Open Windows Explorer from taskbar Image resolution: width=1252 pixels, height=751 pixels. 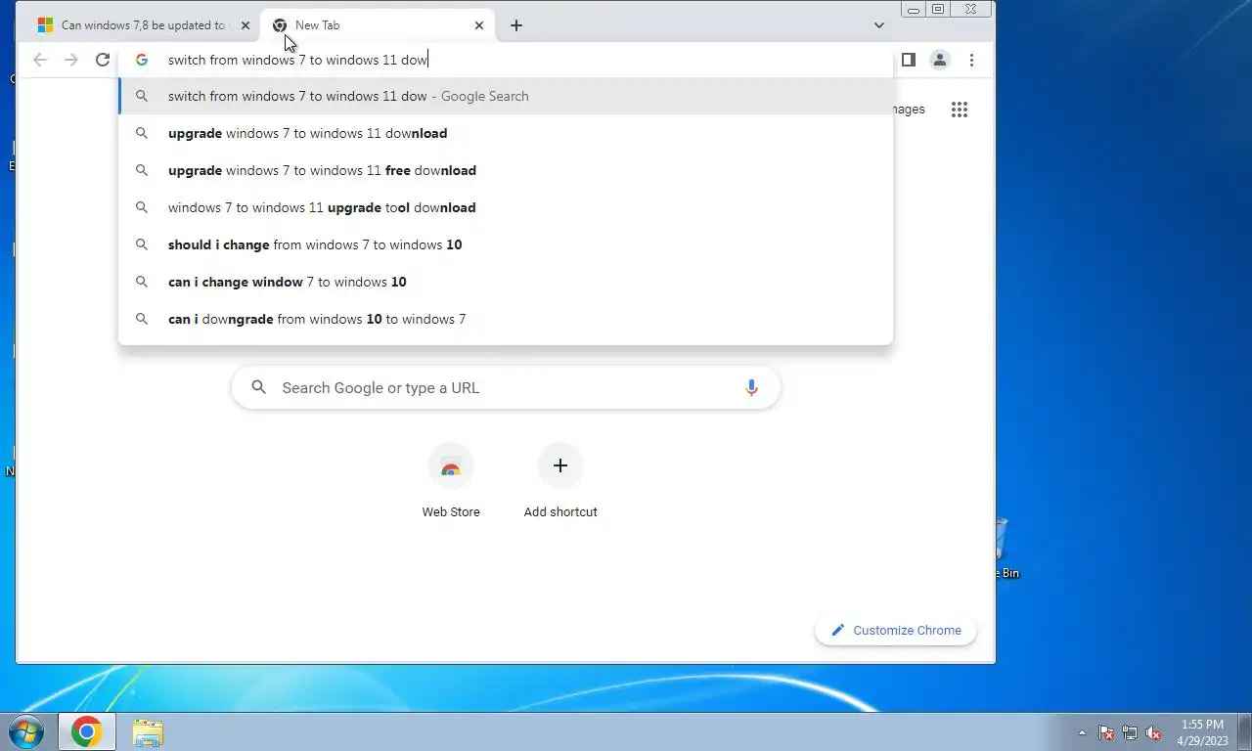coord(148,732)
